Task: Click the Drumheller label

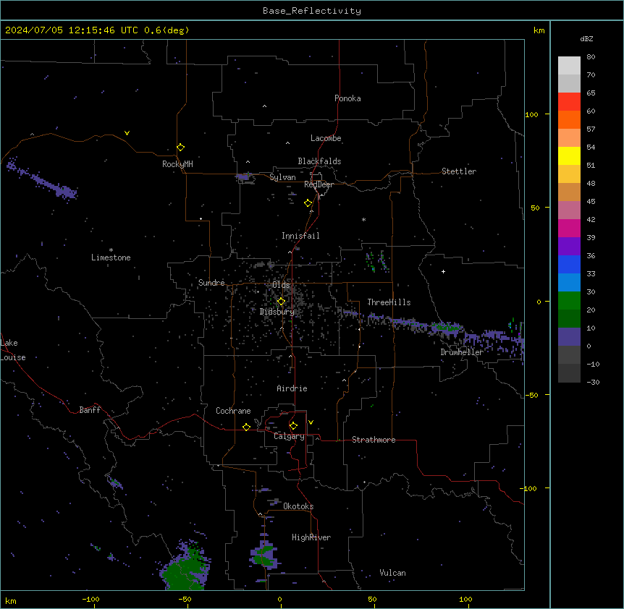Action: tap(462, 352)
